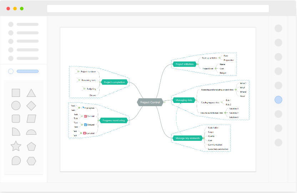Select the first gray circle in left list
297x193 pixels.
11,24
